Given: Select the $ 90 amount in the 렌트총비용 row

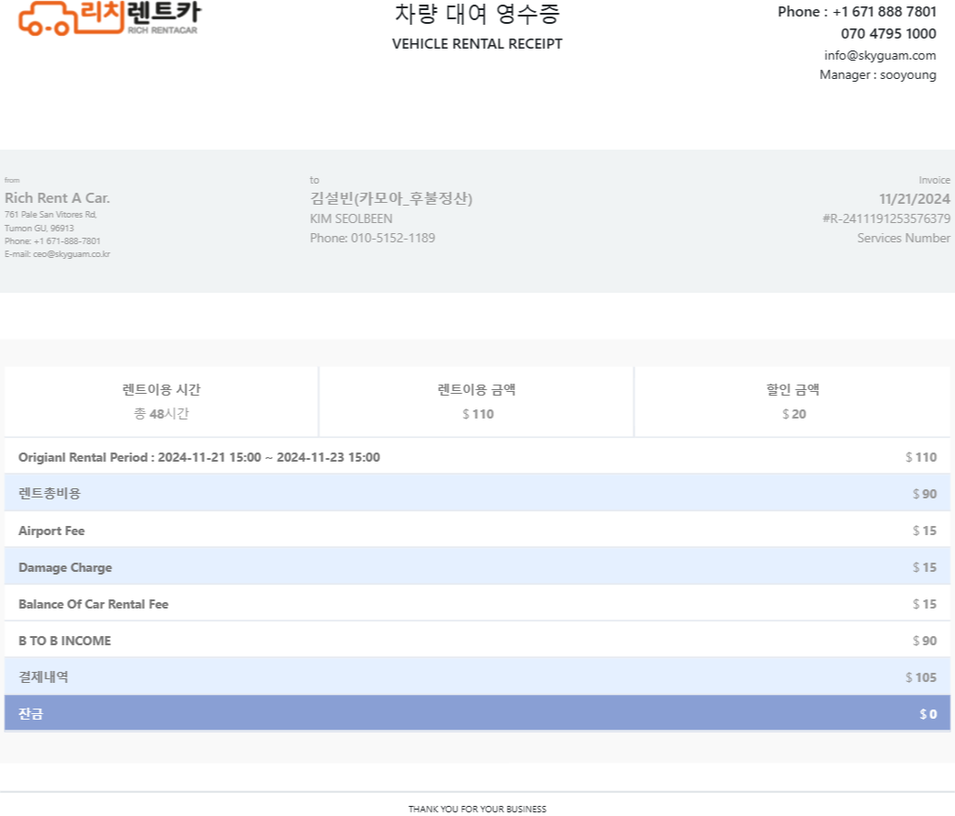Looking at the screenshot, I should click(925, 494).
